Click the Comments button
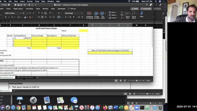Viewport: 197px width, 111px height. pos(146,9)
